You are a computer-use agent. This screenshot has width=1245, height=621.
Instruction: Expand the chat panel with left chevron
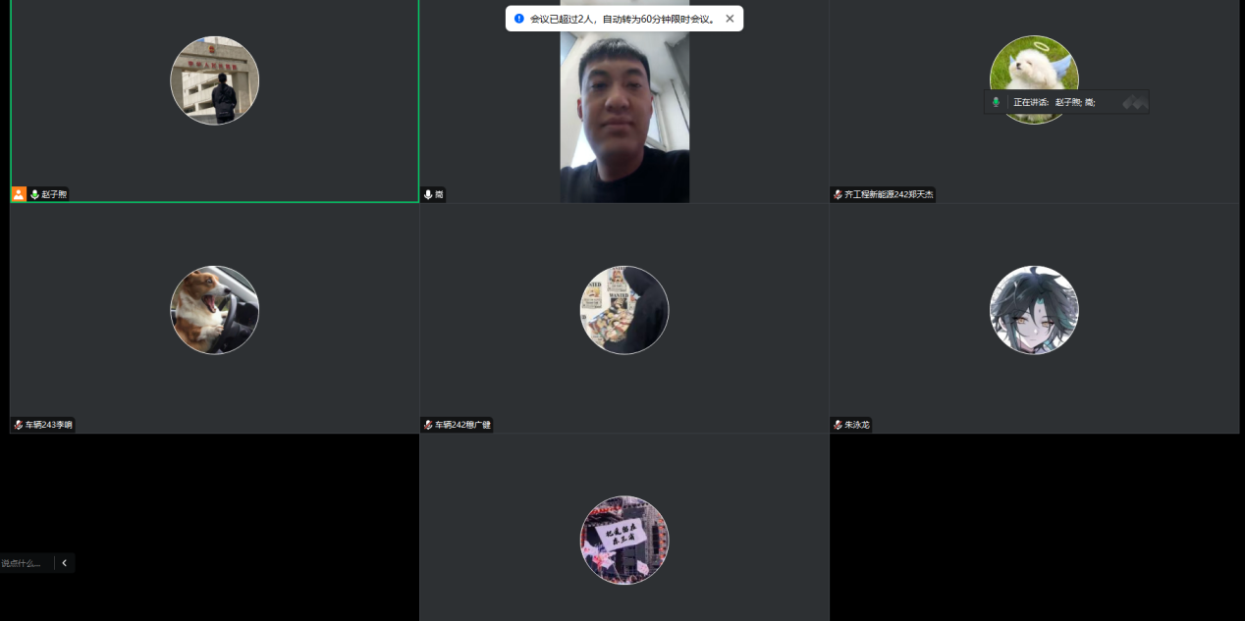pos(65,563)
